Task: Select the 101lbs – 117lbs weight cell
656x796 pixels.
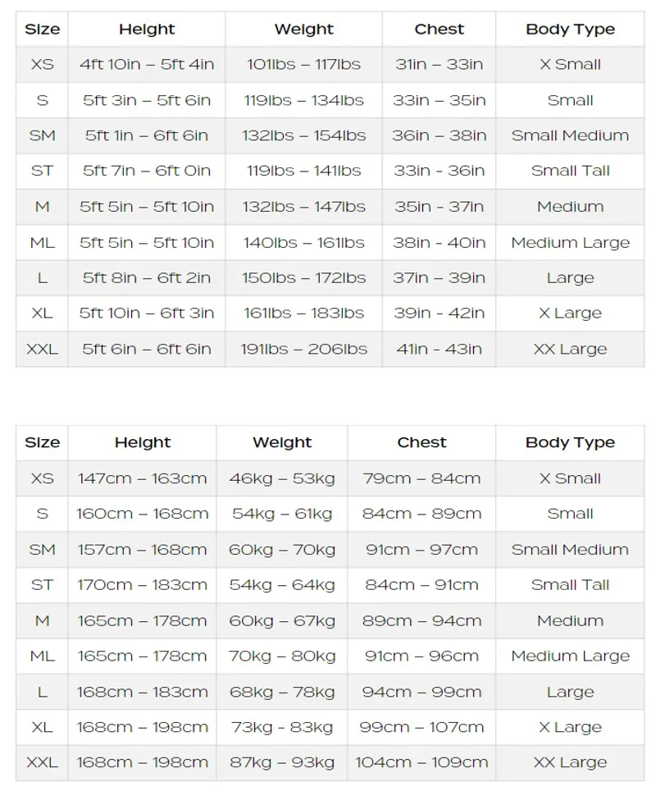Action: 303,65
